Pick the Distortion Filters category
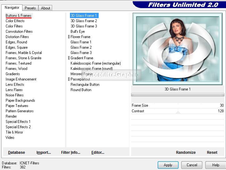 point(17,37)
